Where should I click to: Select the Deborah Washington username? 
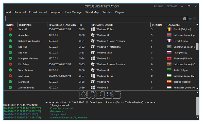click(29, 41)
